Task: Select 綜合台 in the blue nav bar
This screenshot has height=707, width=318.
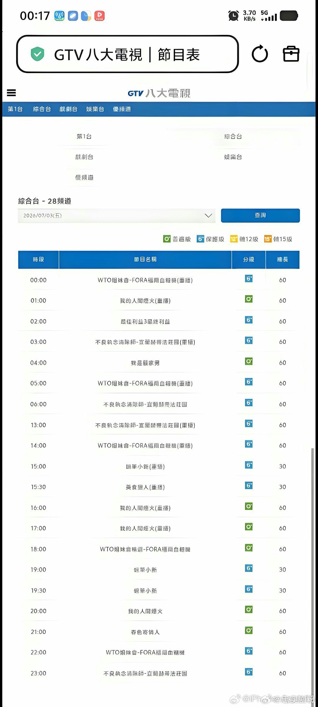Action: pyautogui.click(x=42, y=109)
